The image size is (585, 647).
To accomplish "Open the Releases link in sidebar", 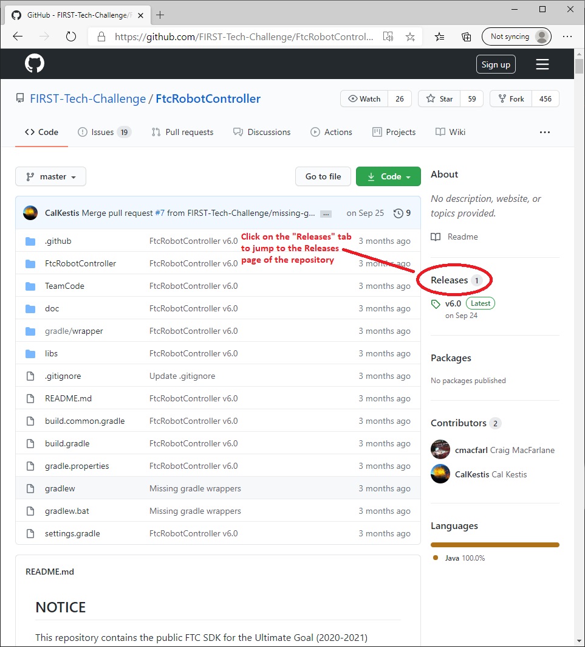I will (x=450, y=280).
